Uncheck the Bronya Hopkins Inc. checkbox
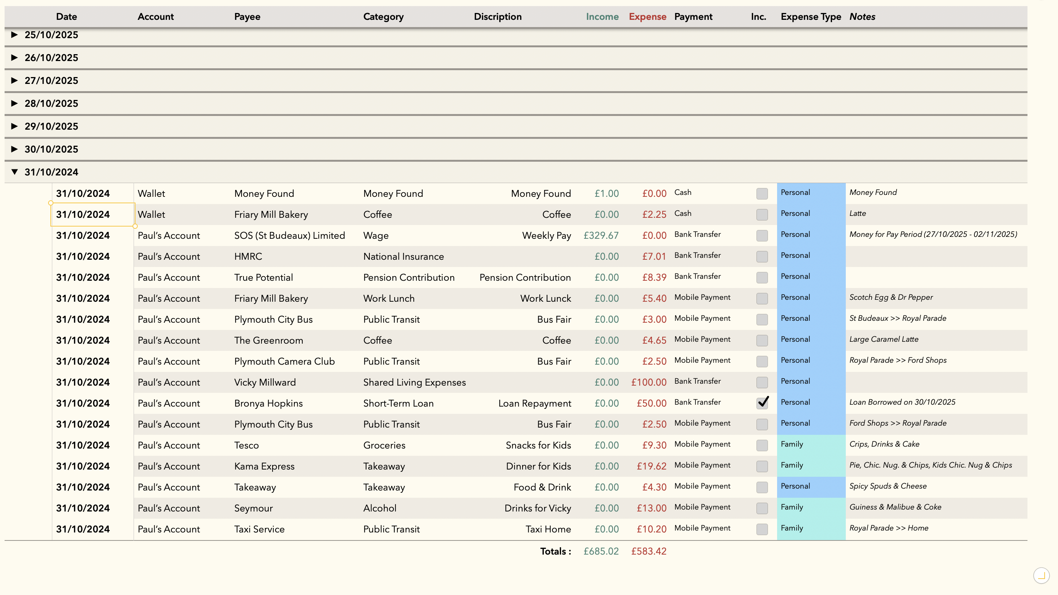This screenshot has width=1058, height=595. coord(762,403)
